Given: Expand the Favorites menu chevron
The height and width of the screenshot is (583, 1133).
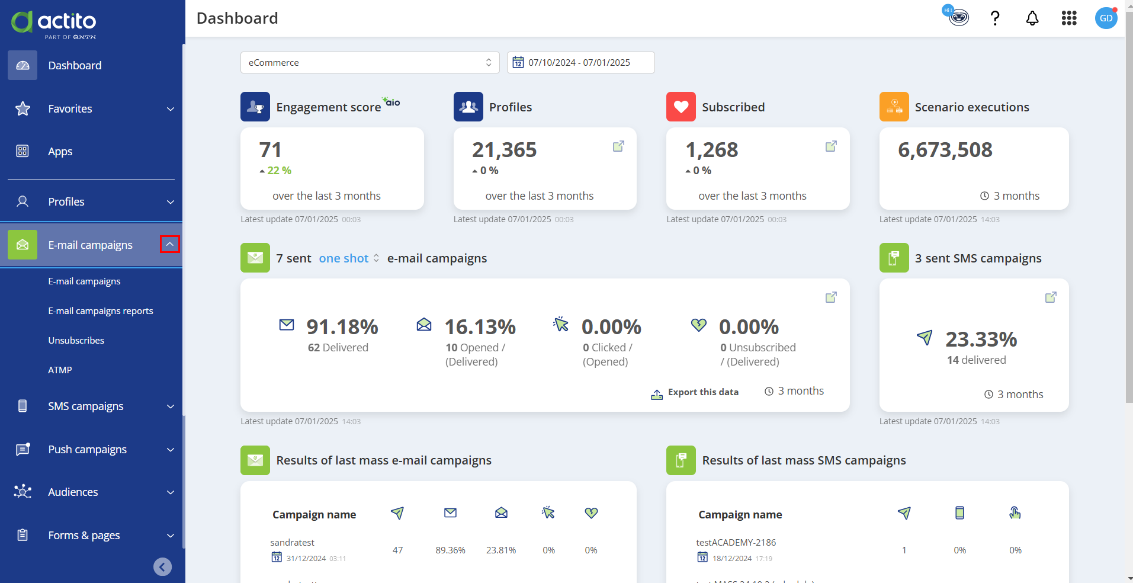Looking at the screenshot, I should click(x=171, y=109).
